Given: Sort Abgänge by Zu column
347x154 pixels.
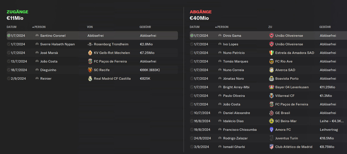Looking at the screenshot, I should tap(270, 27).
